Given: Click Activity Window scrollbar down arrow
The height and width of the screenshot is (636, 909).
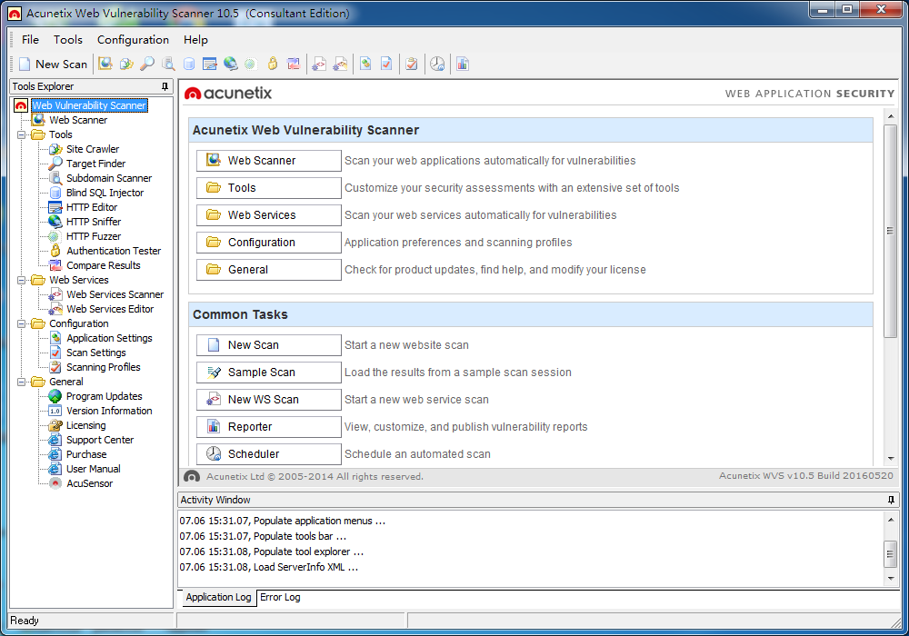Looking at the screenshot, I should coord(891,578).
